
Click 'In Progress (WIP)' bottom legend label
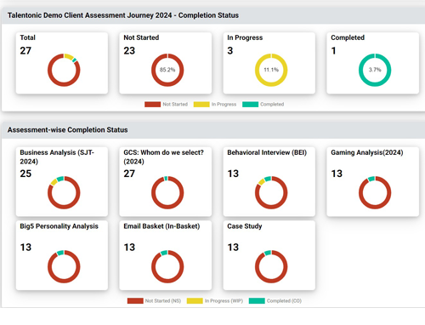[224, 301]
